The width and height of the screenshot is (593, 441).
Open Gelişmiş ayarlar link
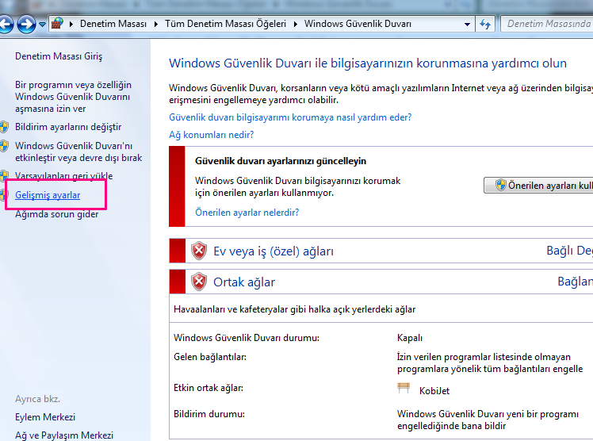[48, 195]
